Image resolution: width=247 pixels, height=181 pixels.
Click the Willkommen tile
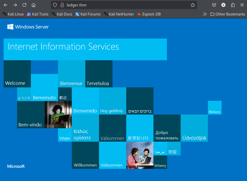point(85,155)
